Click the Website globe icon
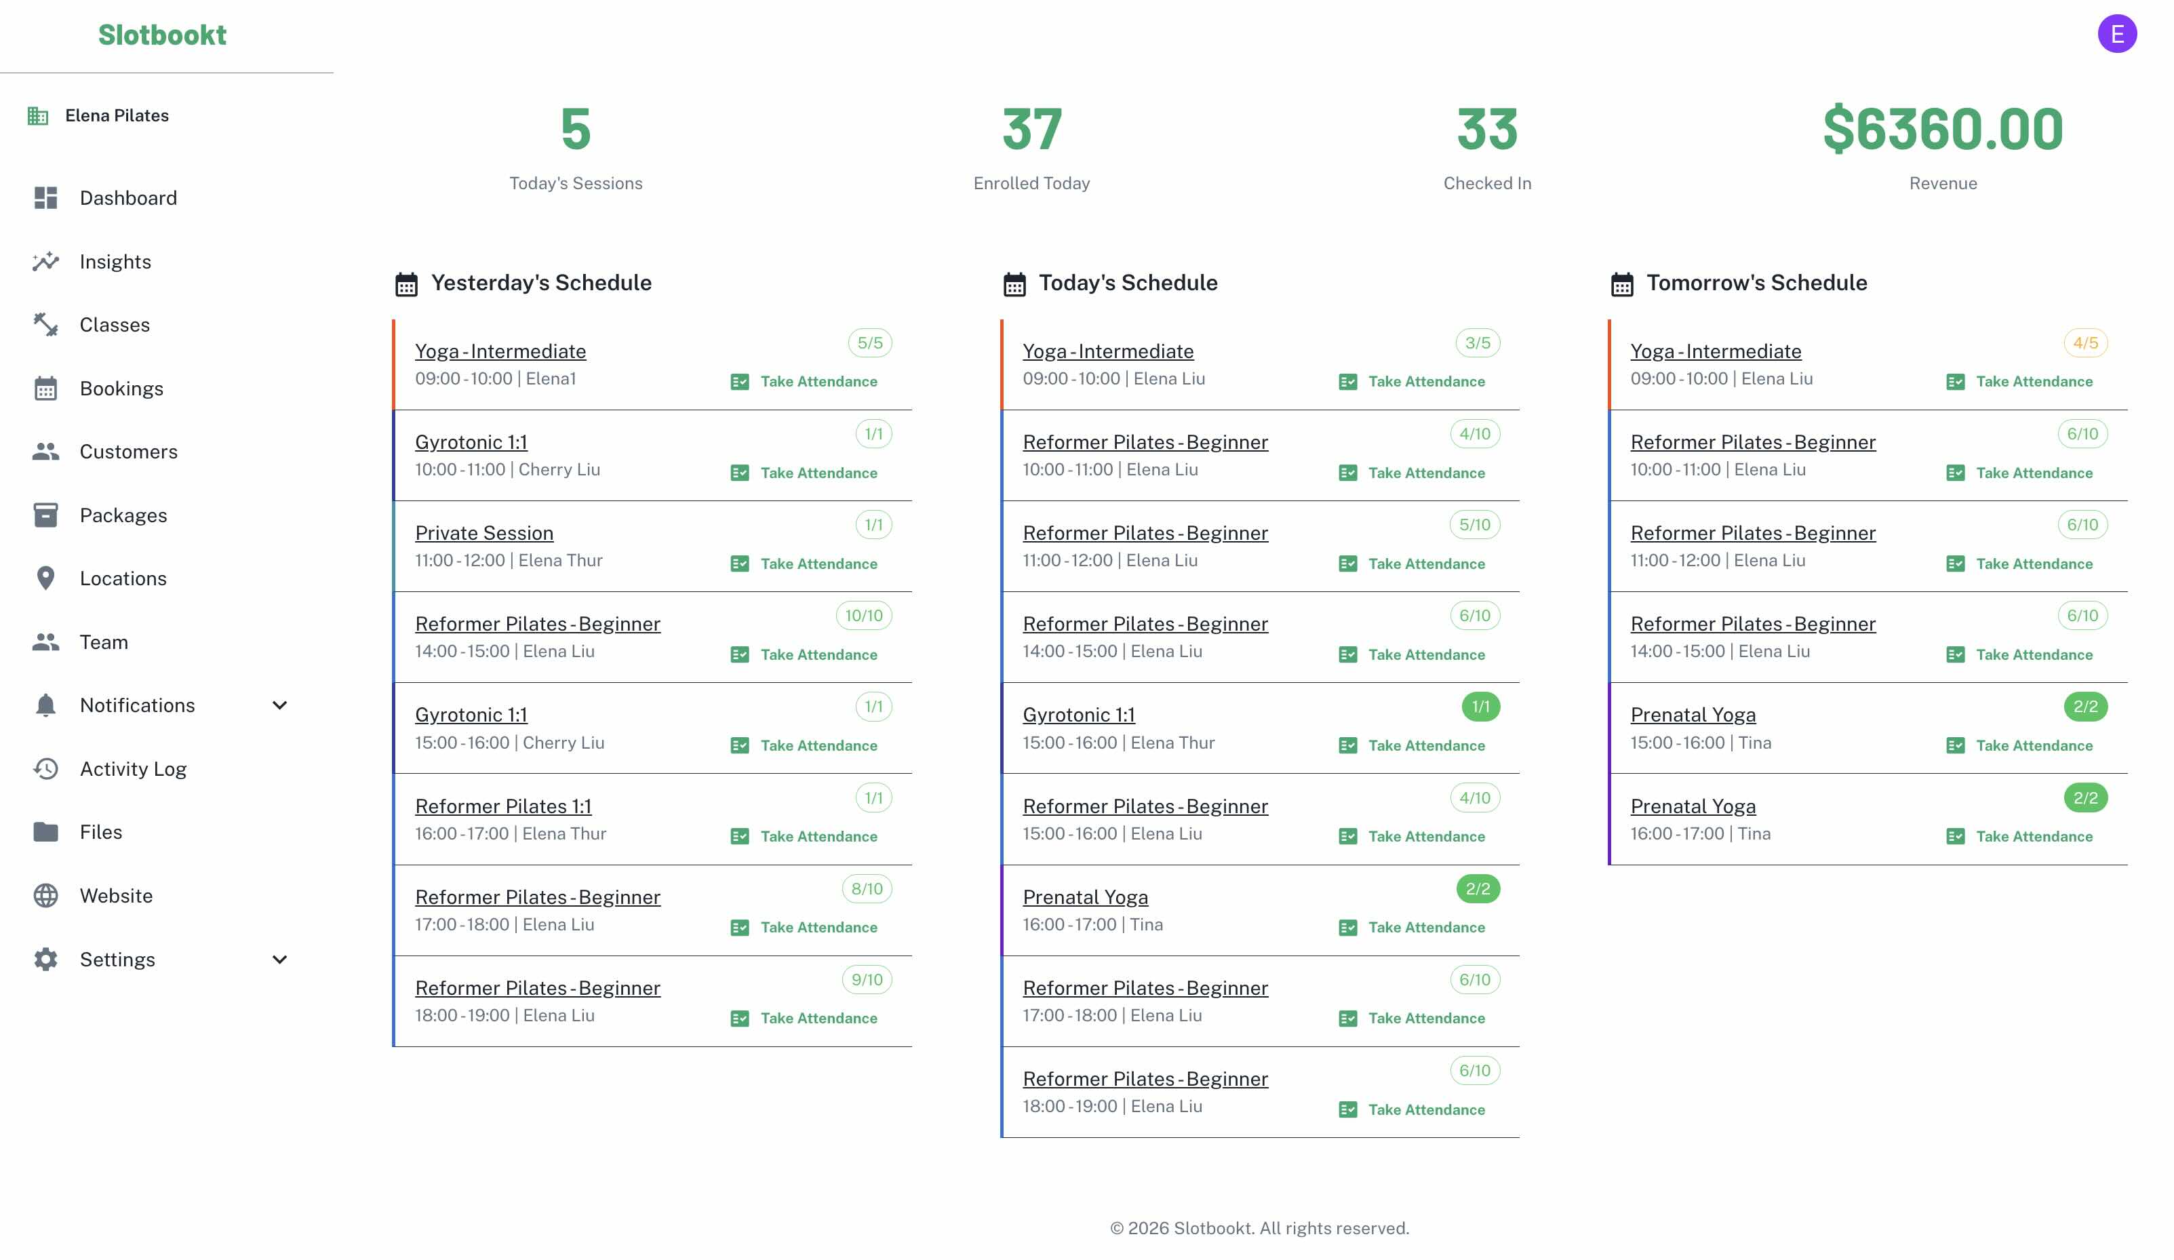 point(45,895)
